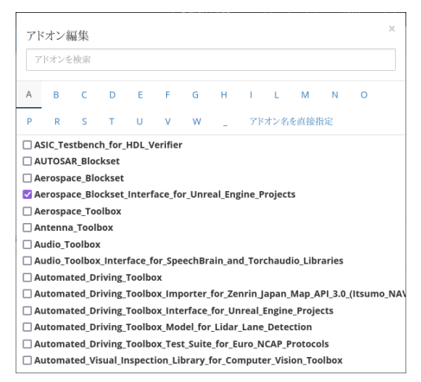
Task: Go to the T letter tab
Action: [112, 121]
